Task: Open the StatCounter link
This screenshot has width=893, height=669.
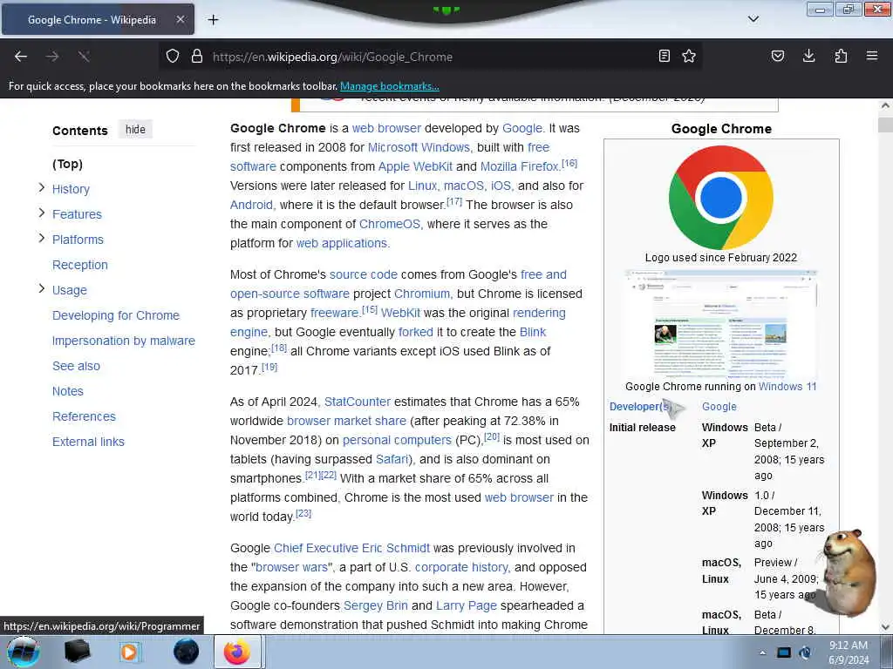Action: tap(357, 402)
